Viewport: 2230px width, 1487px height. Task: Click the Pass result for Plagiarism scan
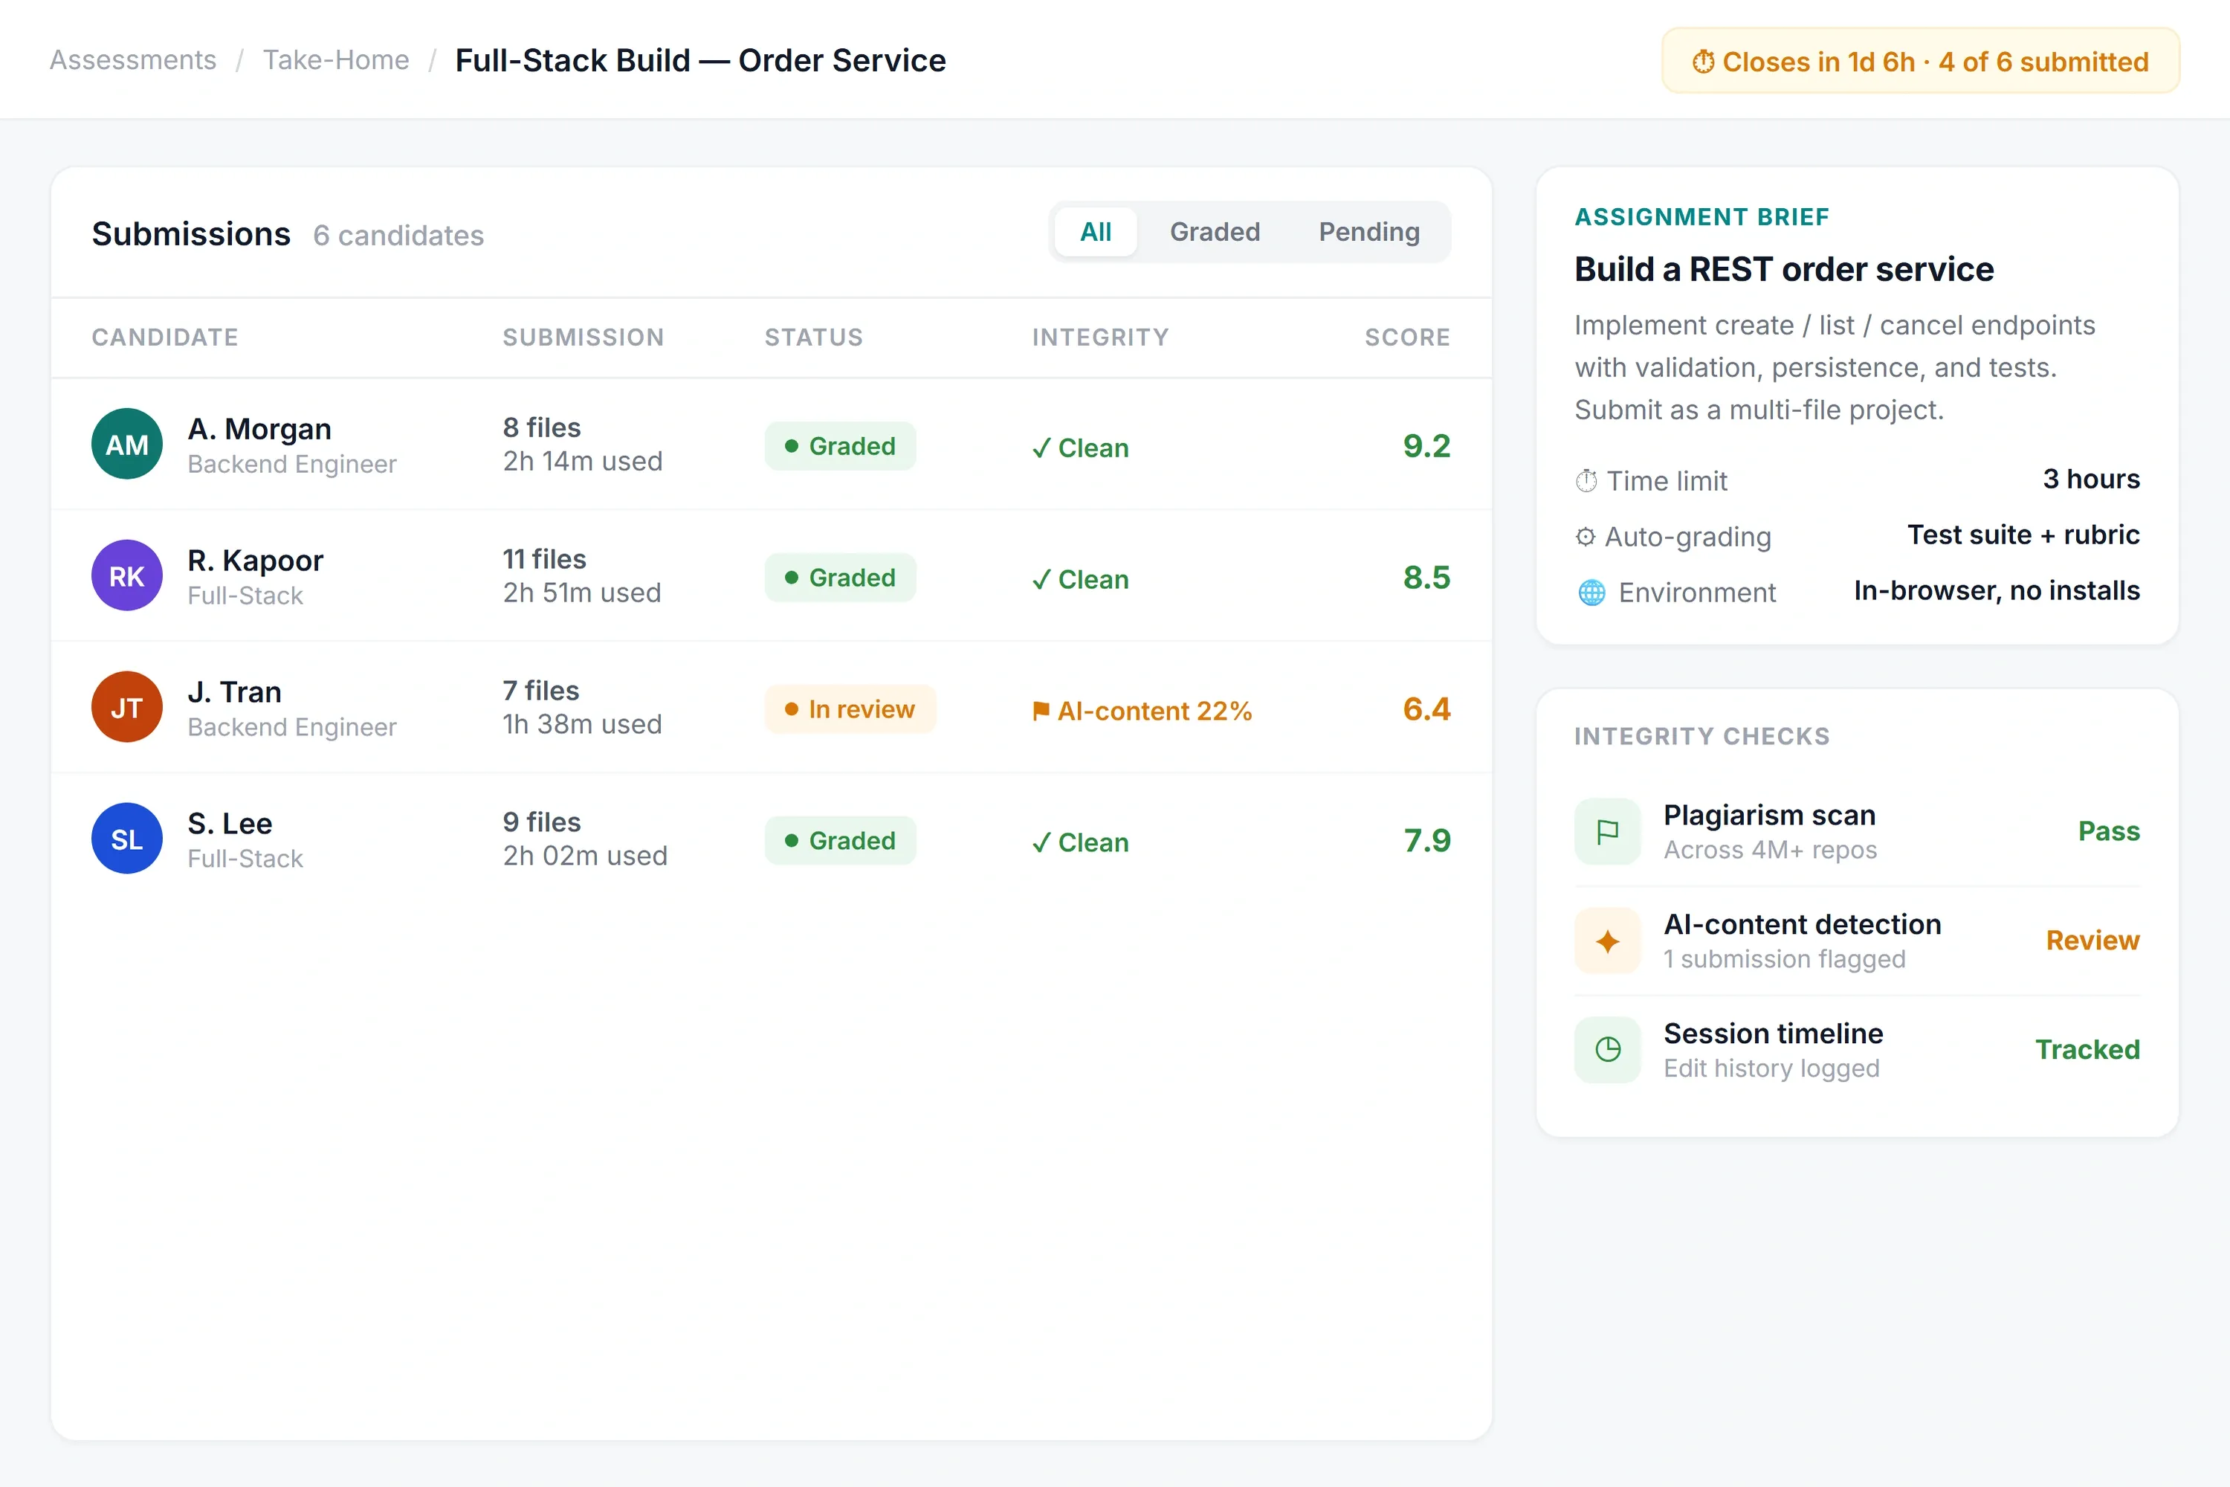click(2109, 830)
